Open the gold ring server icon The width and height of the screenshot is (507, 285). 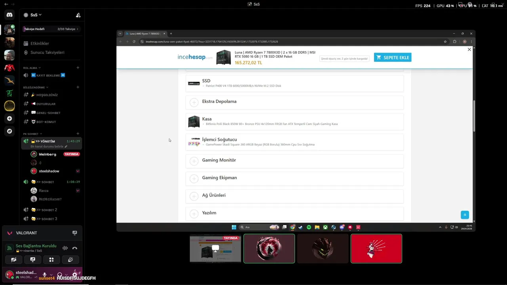click(10, 106)
